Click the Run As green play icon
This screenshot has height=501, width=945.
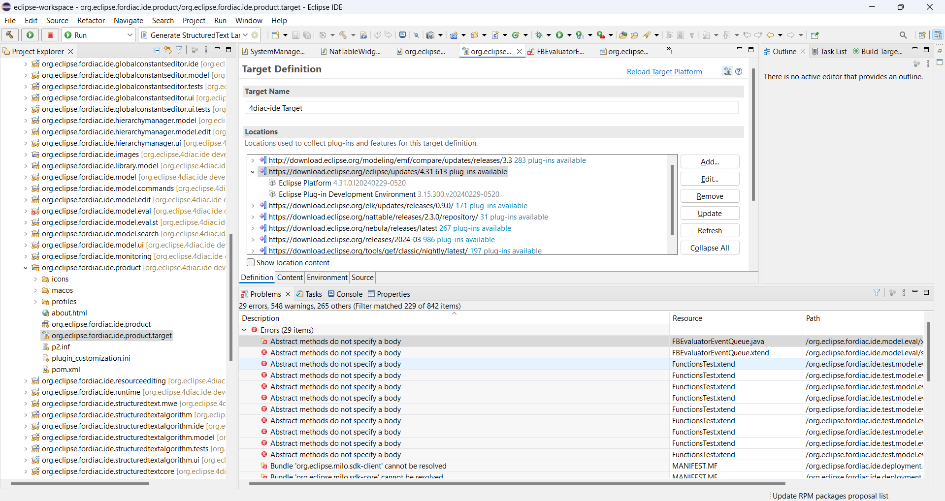tap(559, 35)
